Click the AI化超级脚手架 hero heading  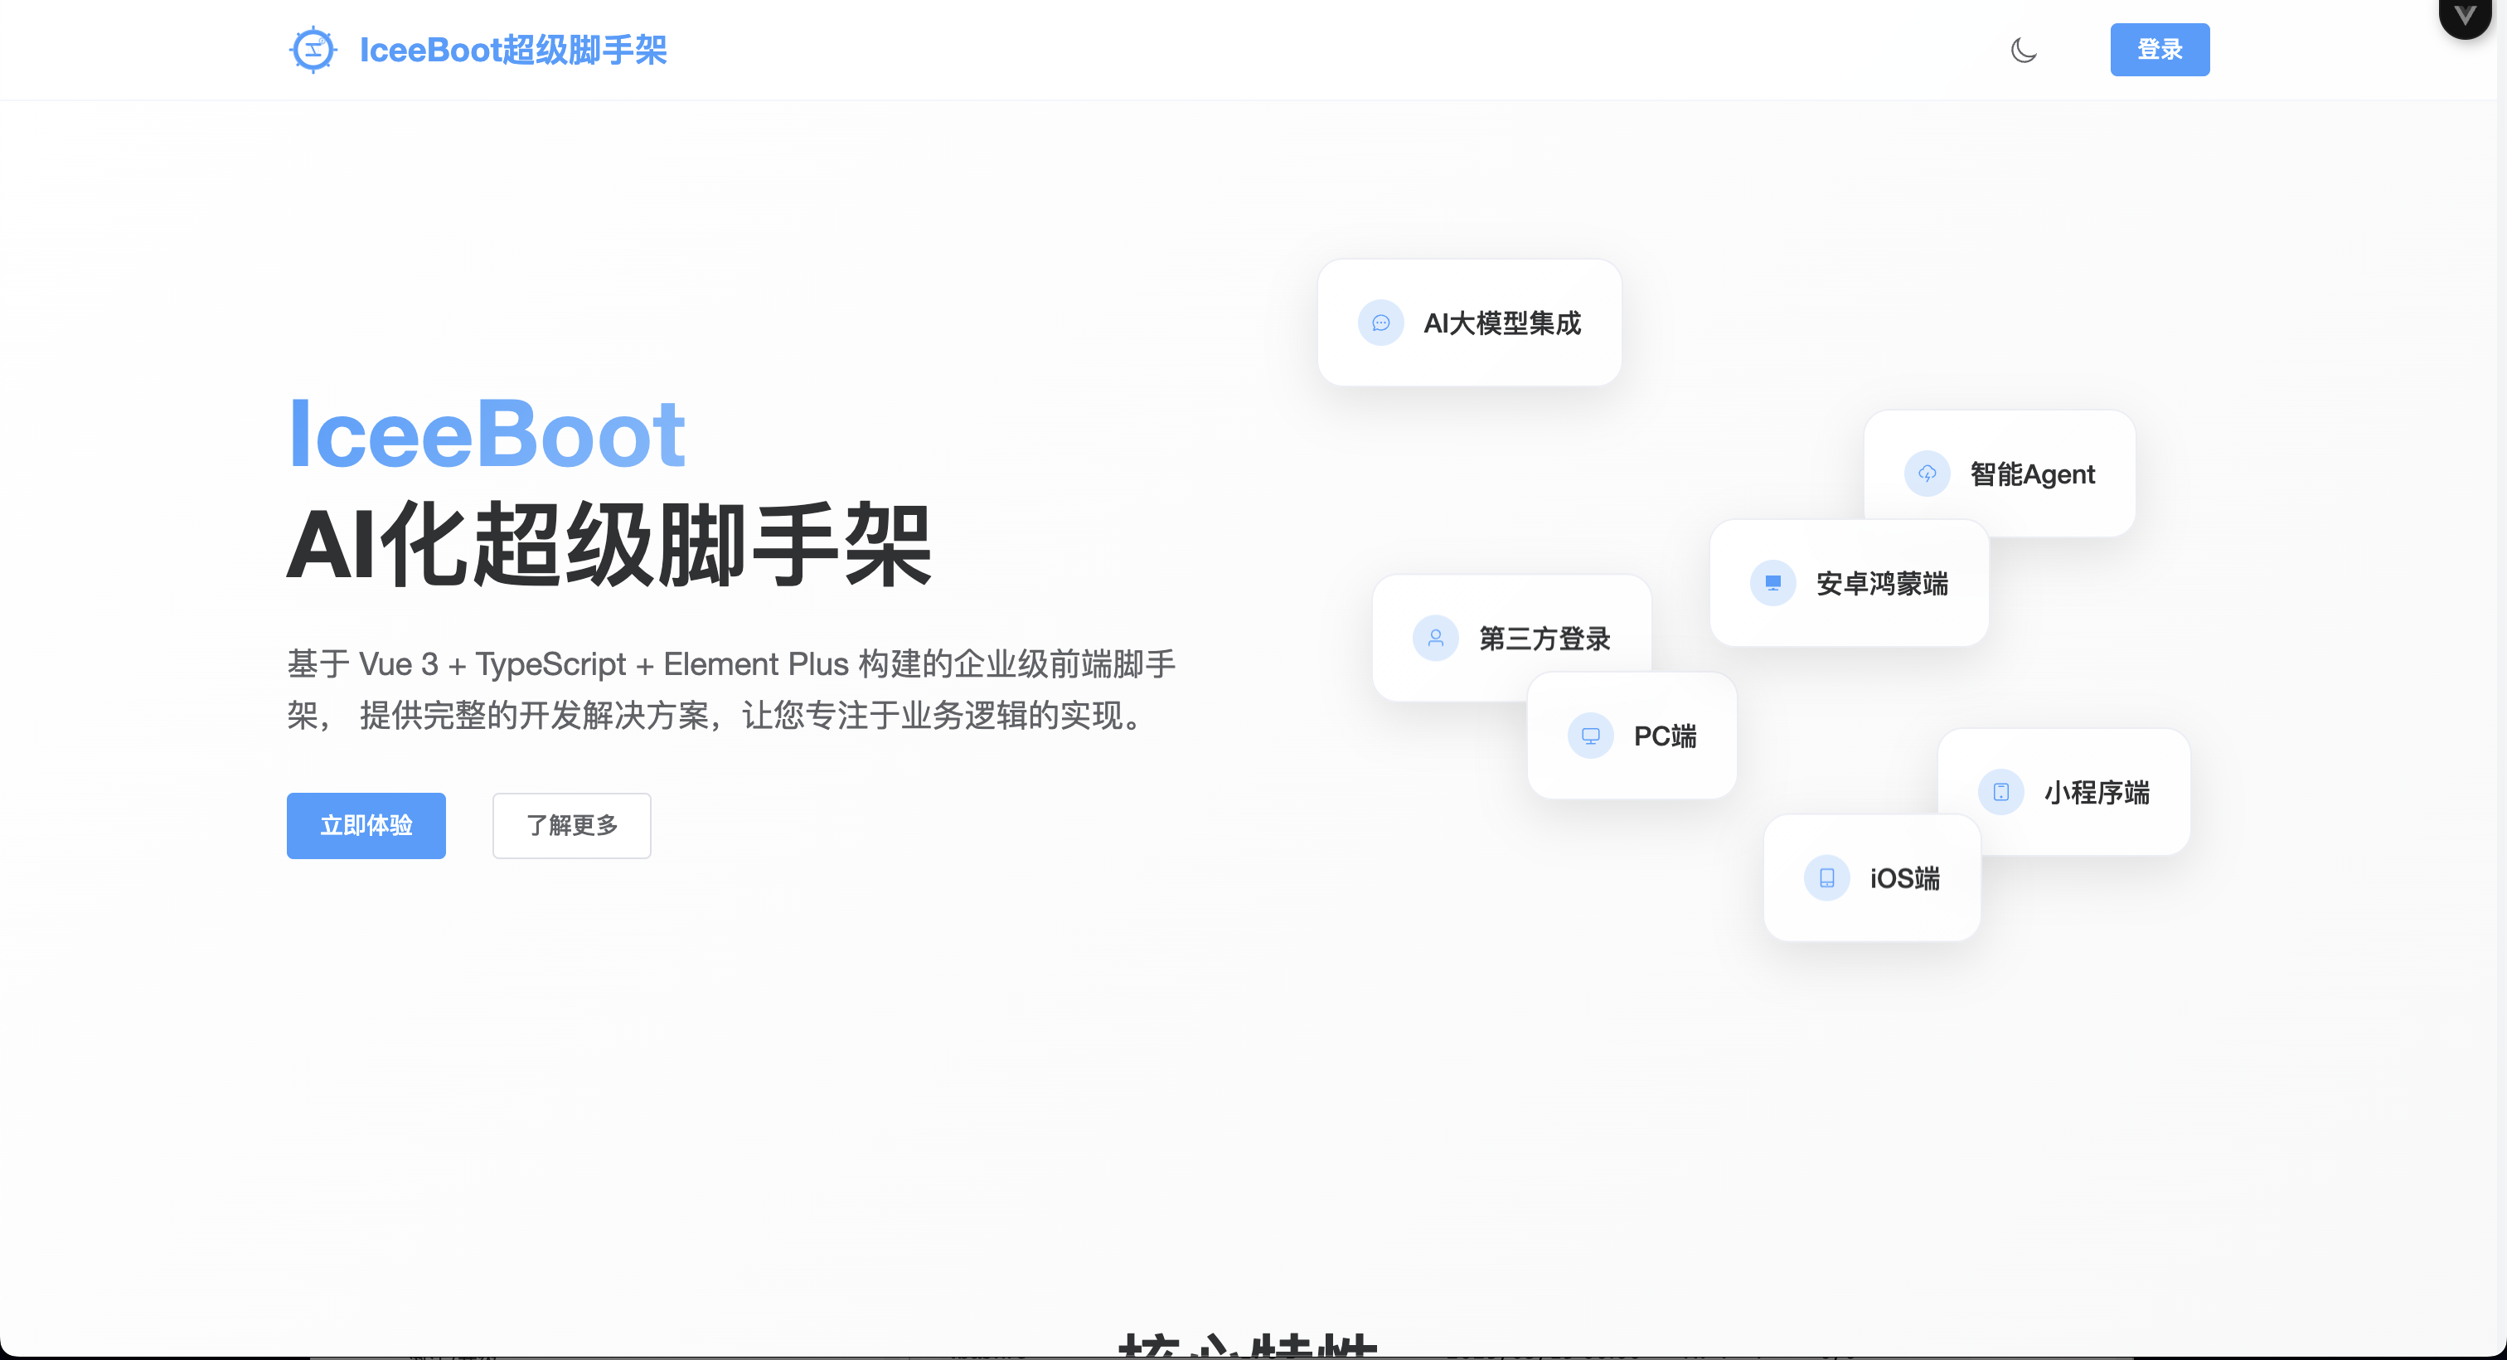click(609, 545)
